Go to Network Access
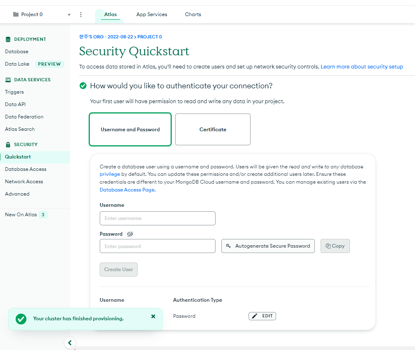The width and height of the screenshot is (415, 350). tap(24, 182)
